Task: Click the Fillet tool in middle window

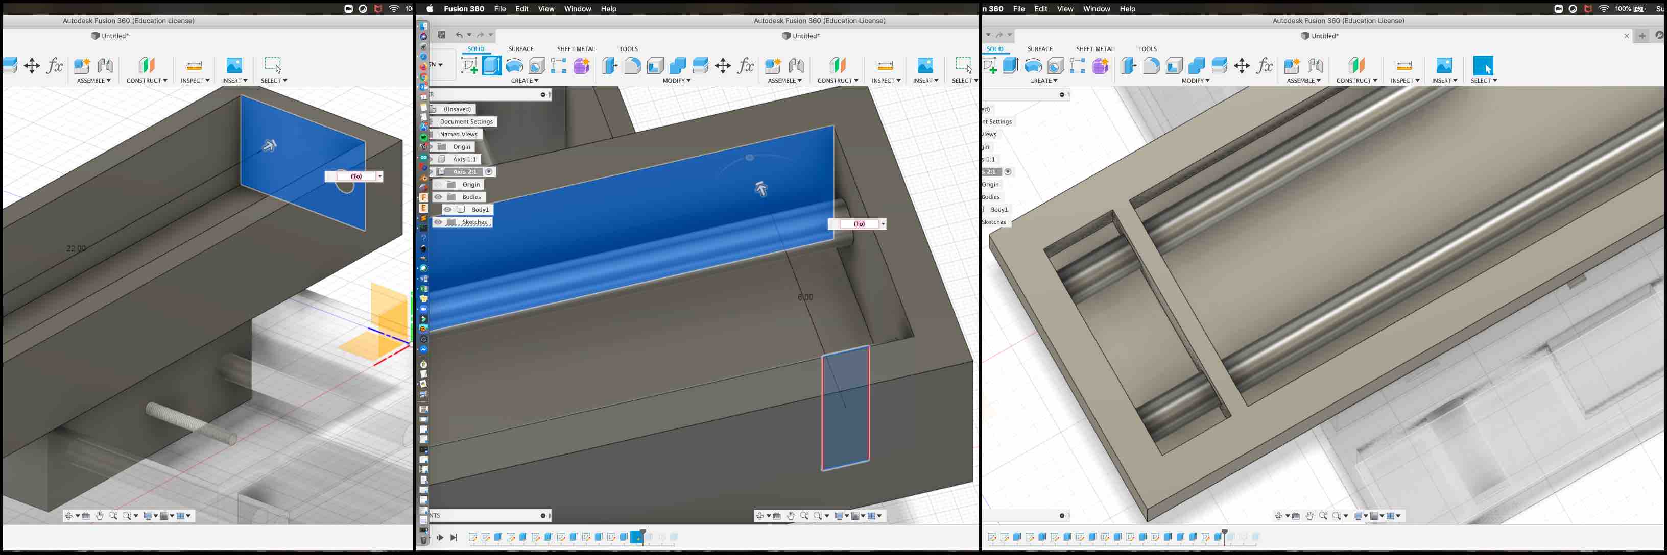Action: 632,65
